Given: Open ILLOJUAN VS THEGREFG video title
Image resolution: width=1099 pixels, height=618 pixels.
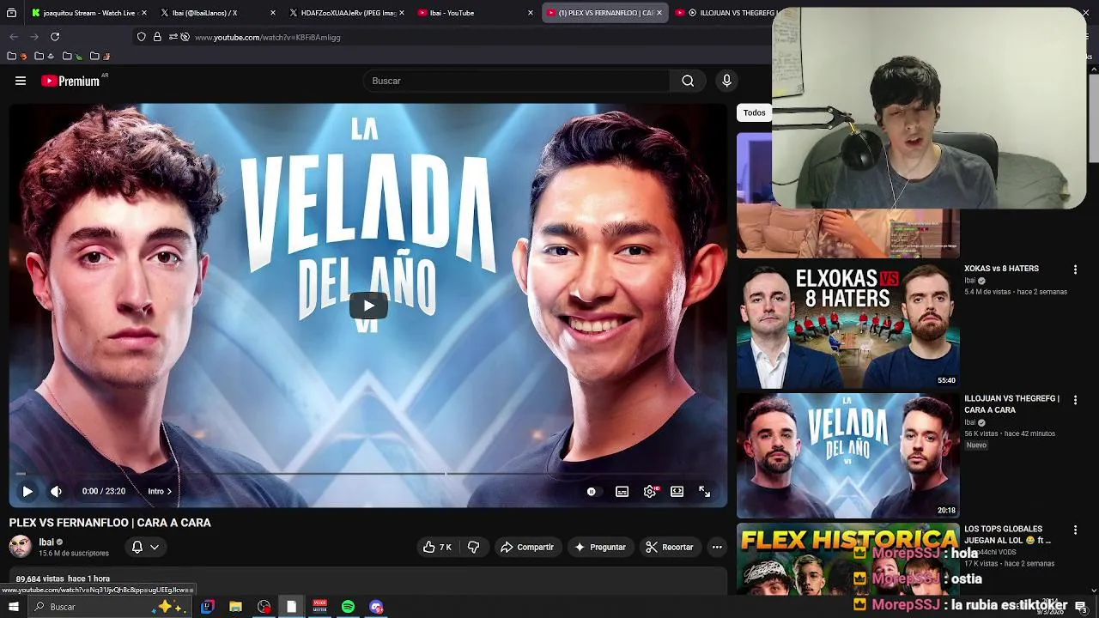Looking at the screenshot, I should (x=1011, y=404).
